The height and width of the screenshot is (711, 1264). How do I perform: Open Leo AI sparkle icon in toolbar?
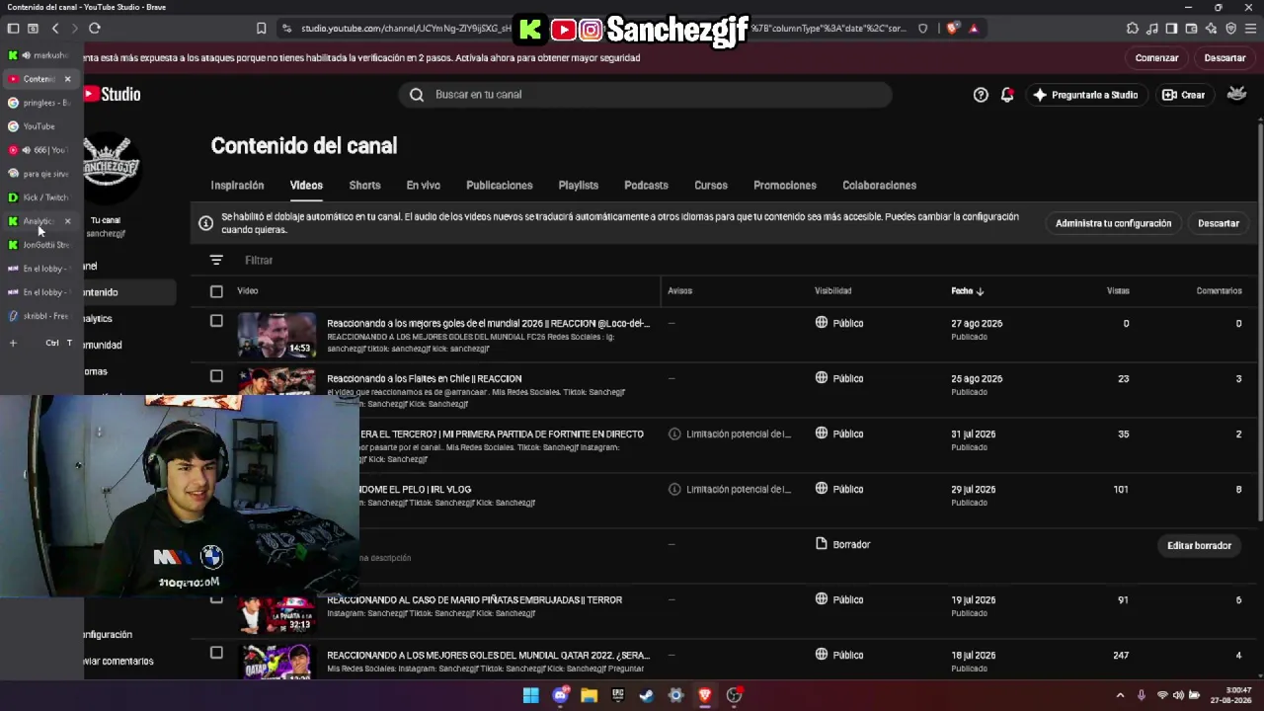pyautogui.click(x=1211, y=29)
